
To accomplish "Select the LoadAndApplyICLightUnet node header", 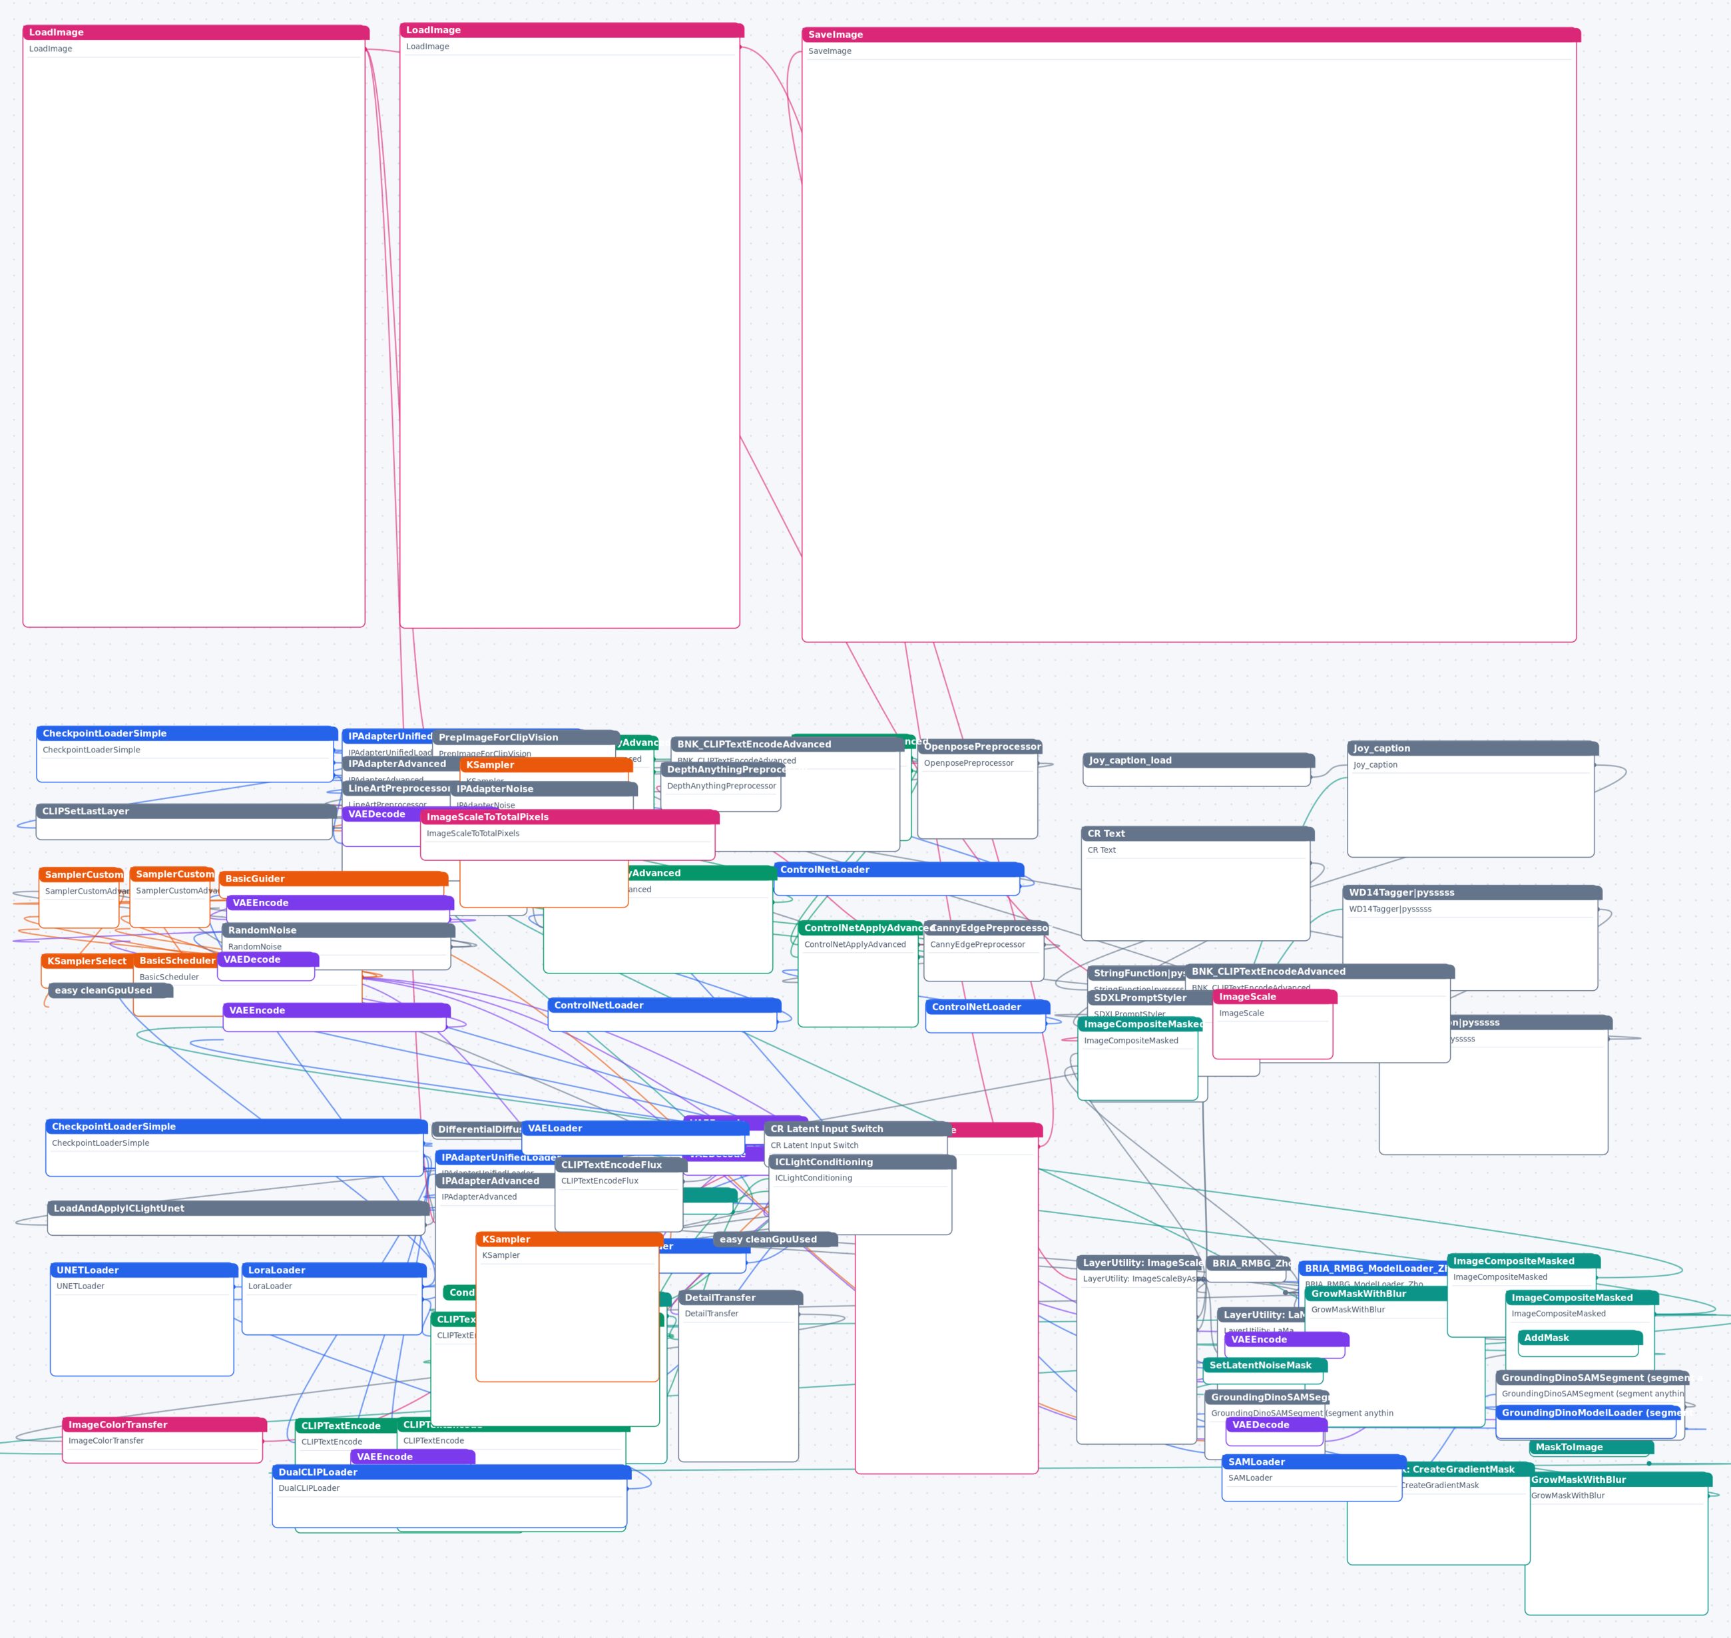I will click(x=239, y=1209).
